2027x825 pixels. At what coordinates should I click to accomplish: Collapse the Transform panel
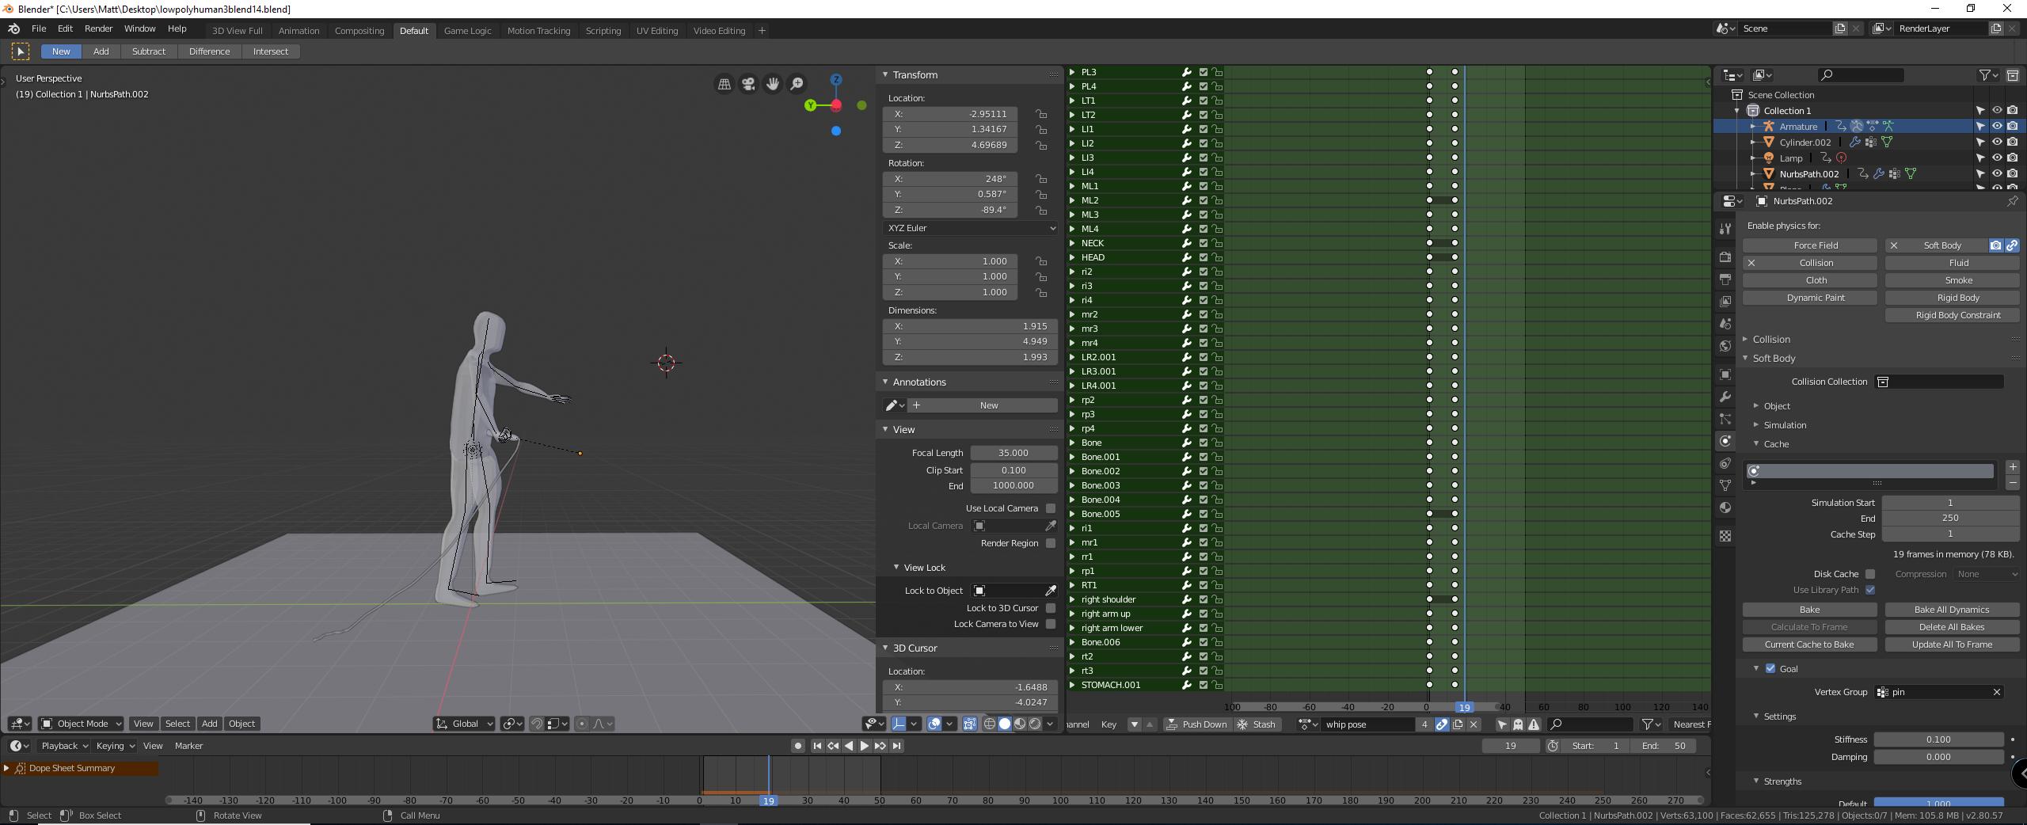915,74
